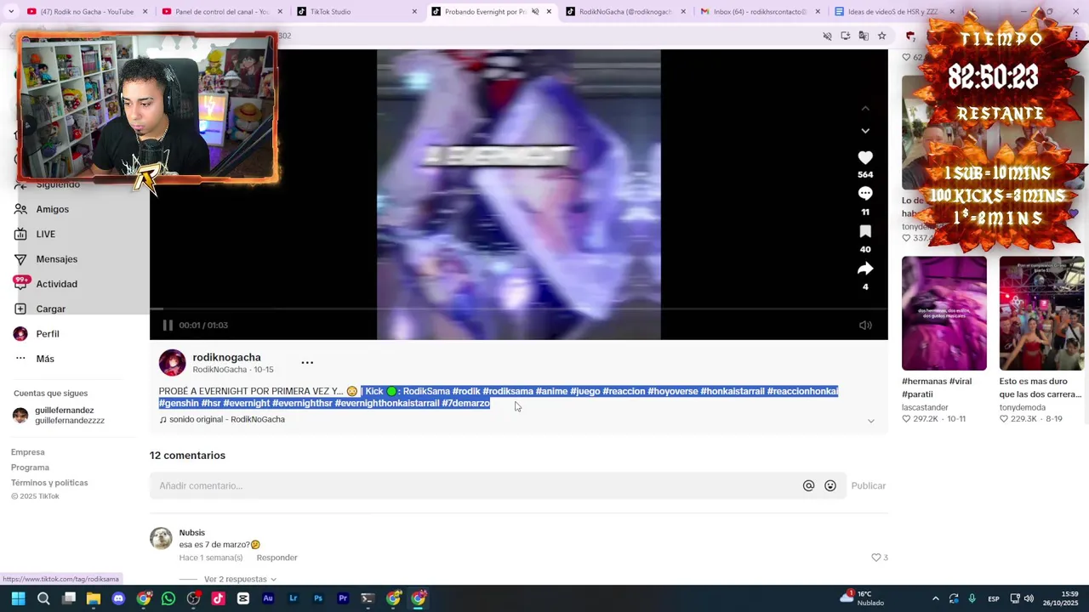Seek along the video progress bar
Screen dimensions: 1089x612
tap(519, 309)
